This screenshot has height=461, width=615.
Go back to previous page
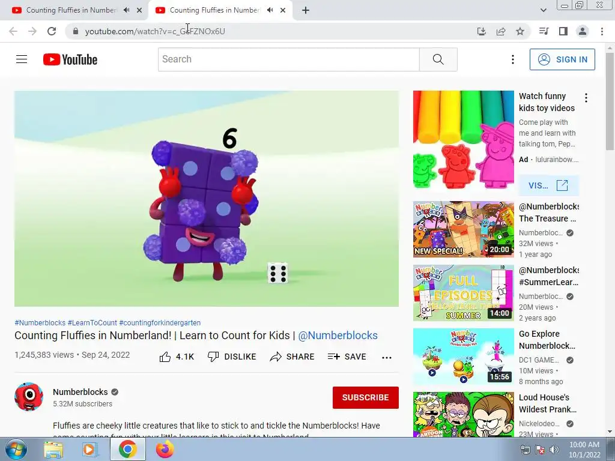(13, 31)
